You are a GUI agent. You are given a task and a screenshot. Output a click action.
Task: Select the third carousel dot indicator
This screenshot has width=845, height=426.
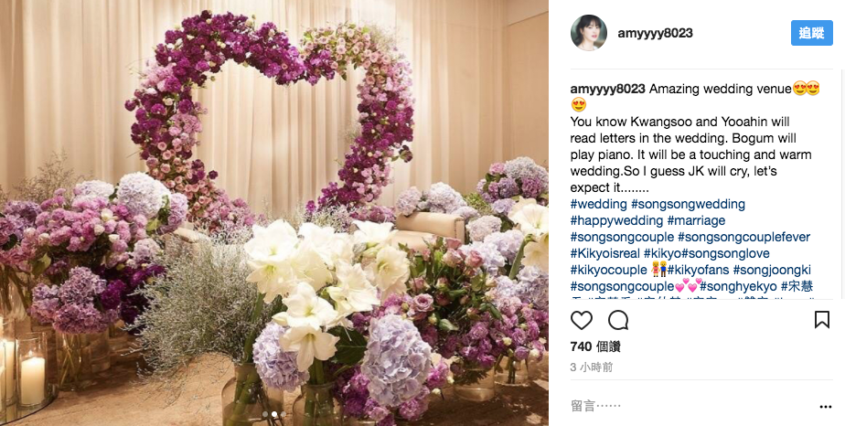(x=283, y=414)
